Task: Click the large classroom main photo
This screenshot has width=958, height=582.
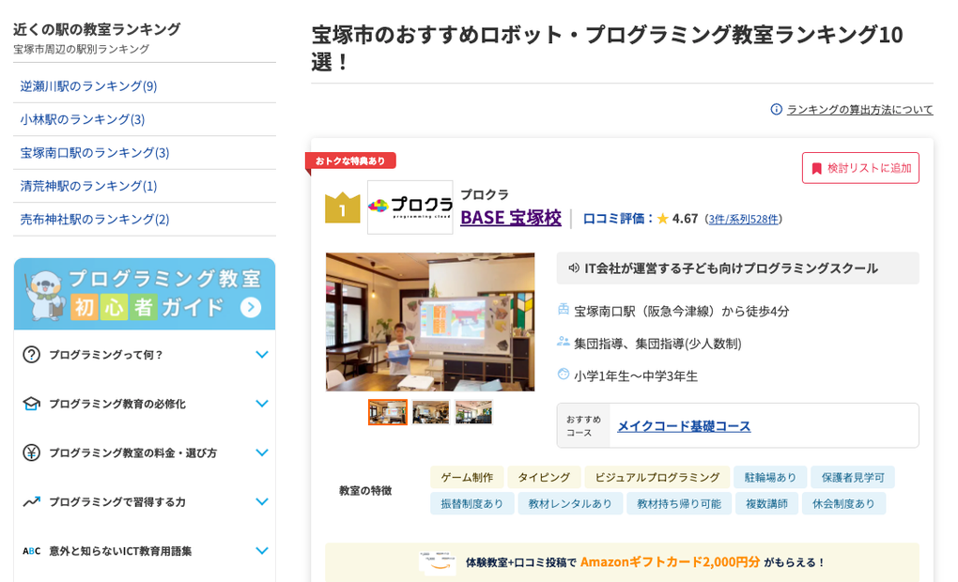Action: coord(430,322)
